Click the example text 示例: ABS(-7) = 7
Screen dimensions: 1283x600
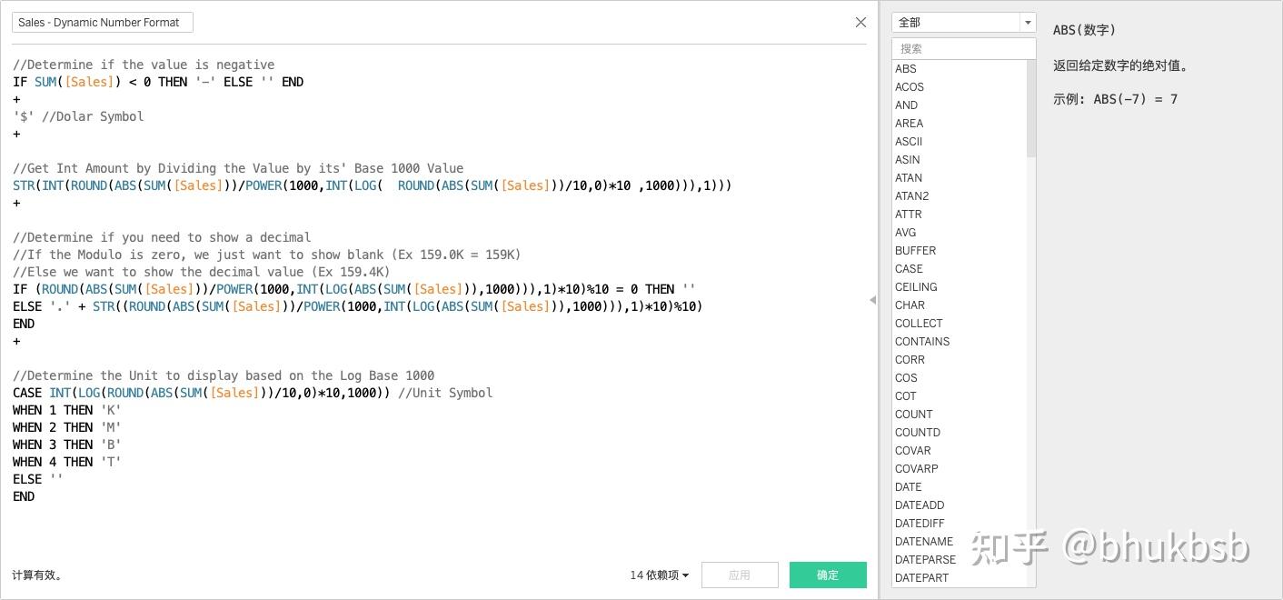tap(1115, 99)
